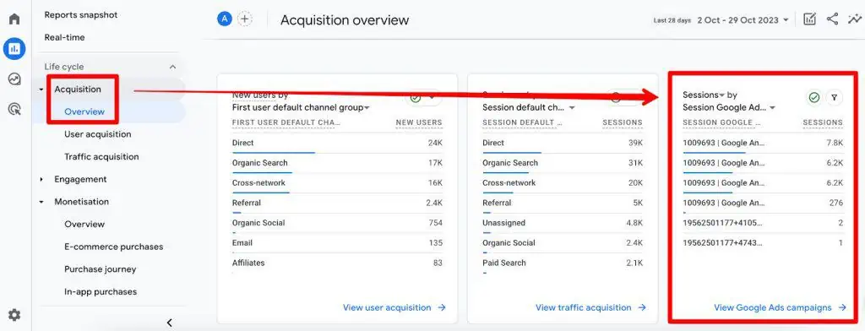Image resolution: width=865 pixels, height=331 pixels.
Task: Open Monetisation Overview in sidebar
Action: [84, 224]
